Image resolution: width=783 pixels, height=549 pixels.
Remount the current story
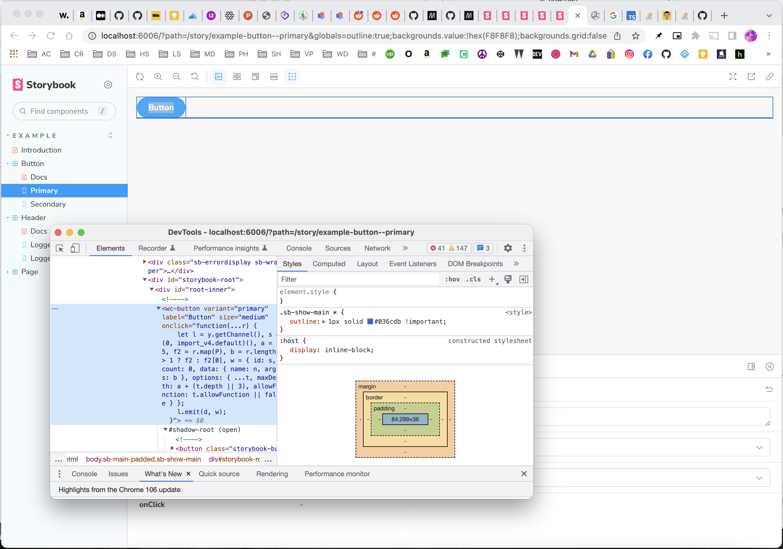click(140, 77)
